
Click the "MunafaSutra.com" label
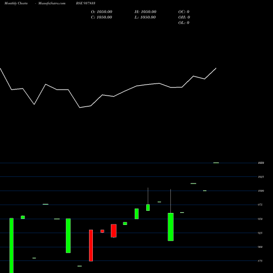[52, 3]
